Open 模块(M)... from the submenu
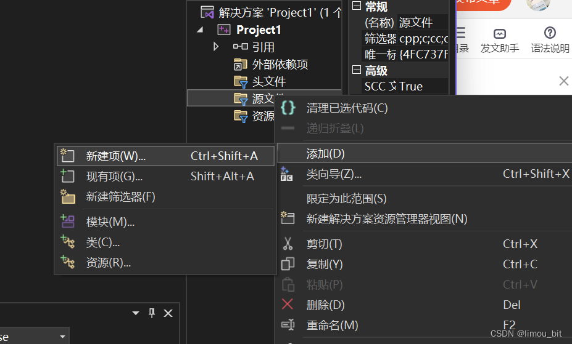Image resolution: width=572 pixels, height=344 pixels. click(165, 222)
